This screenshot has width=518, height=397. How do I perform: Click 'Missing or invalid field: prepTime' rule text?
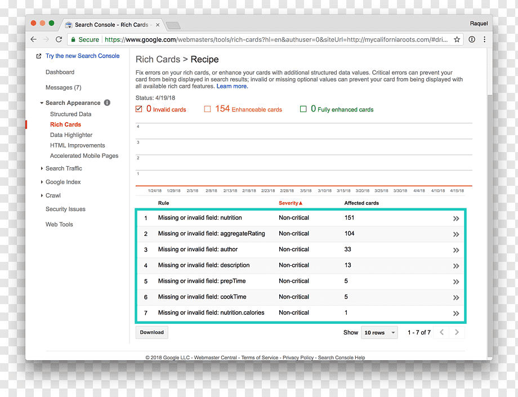click(202, 281)
